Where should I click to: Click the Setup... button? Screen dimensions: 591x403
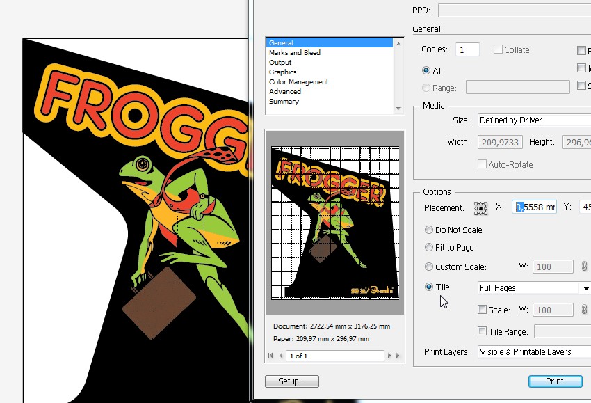(x=292, y=381)
